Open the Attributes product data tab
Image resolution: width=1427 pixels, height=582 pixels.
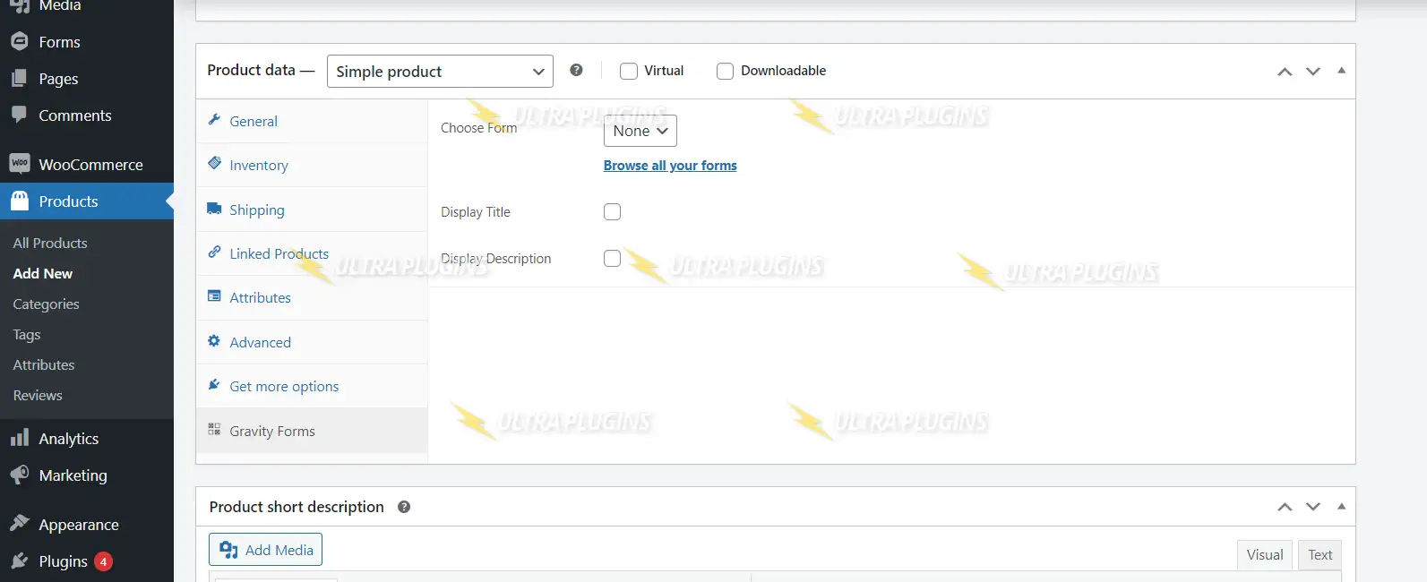(x=312, y=297)
